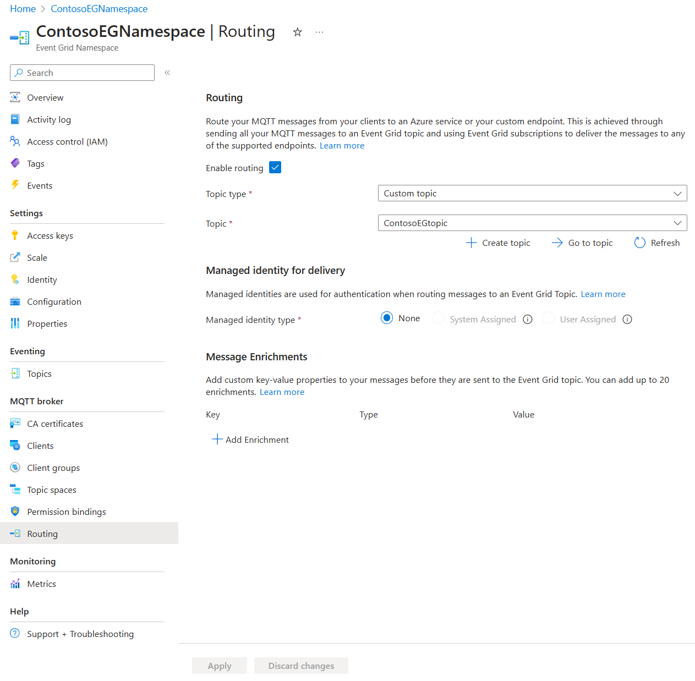Open Support + Troubleshooting
Viewport: 695px width, 681px height.
80,634
